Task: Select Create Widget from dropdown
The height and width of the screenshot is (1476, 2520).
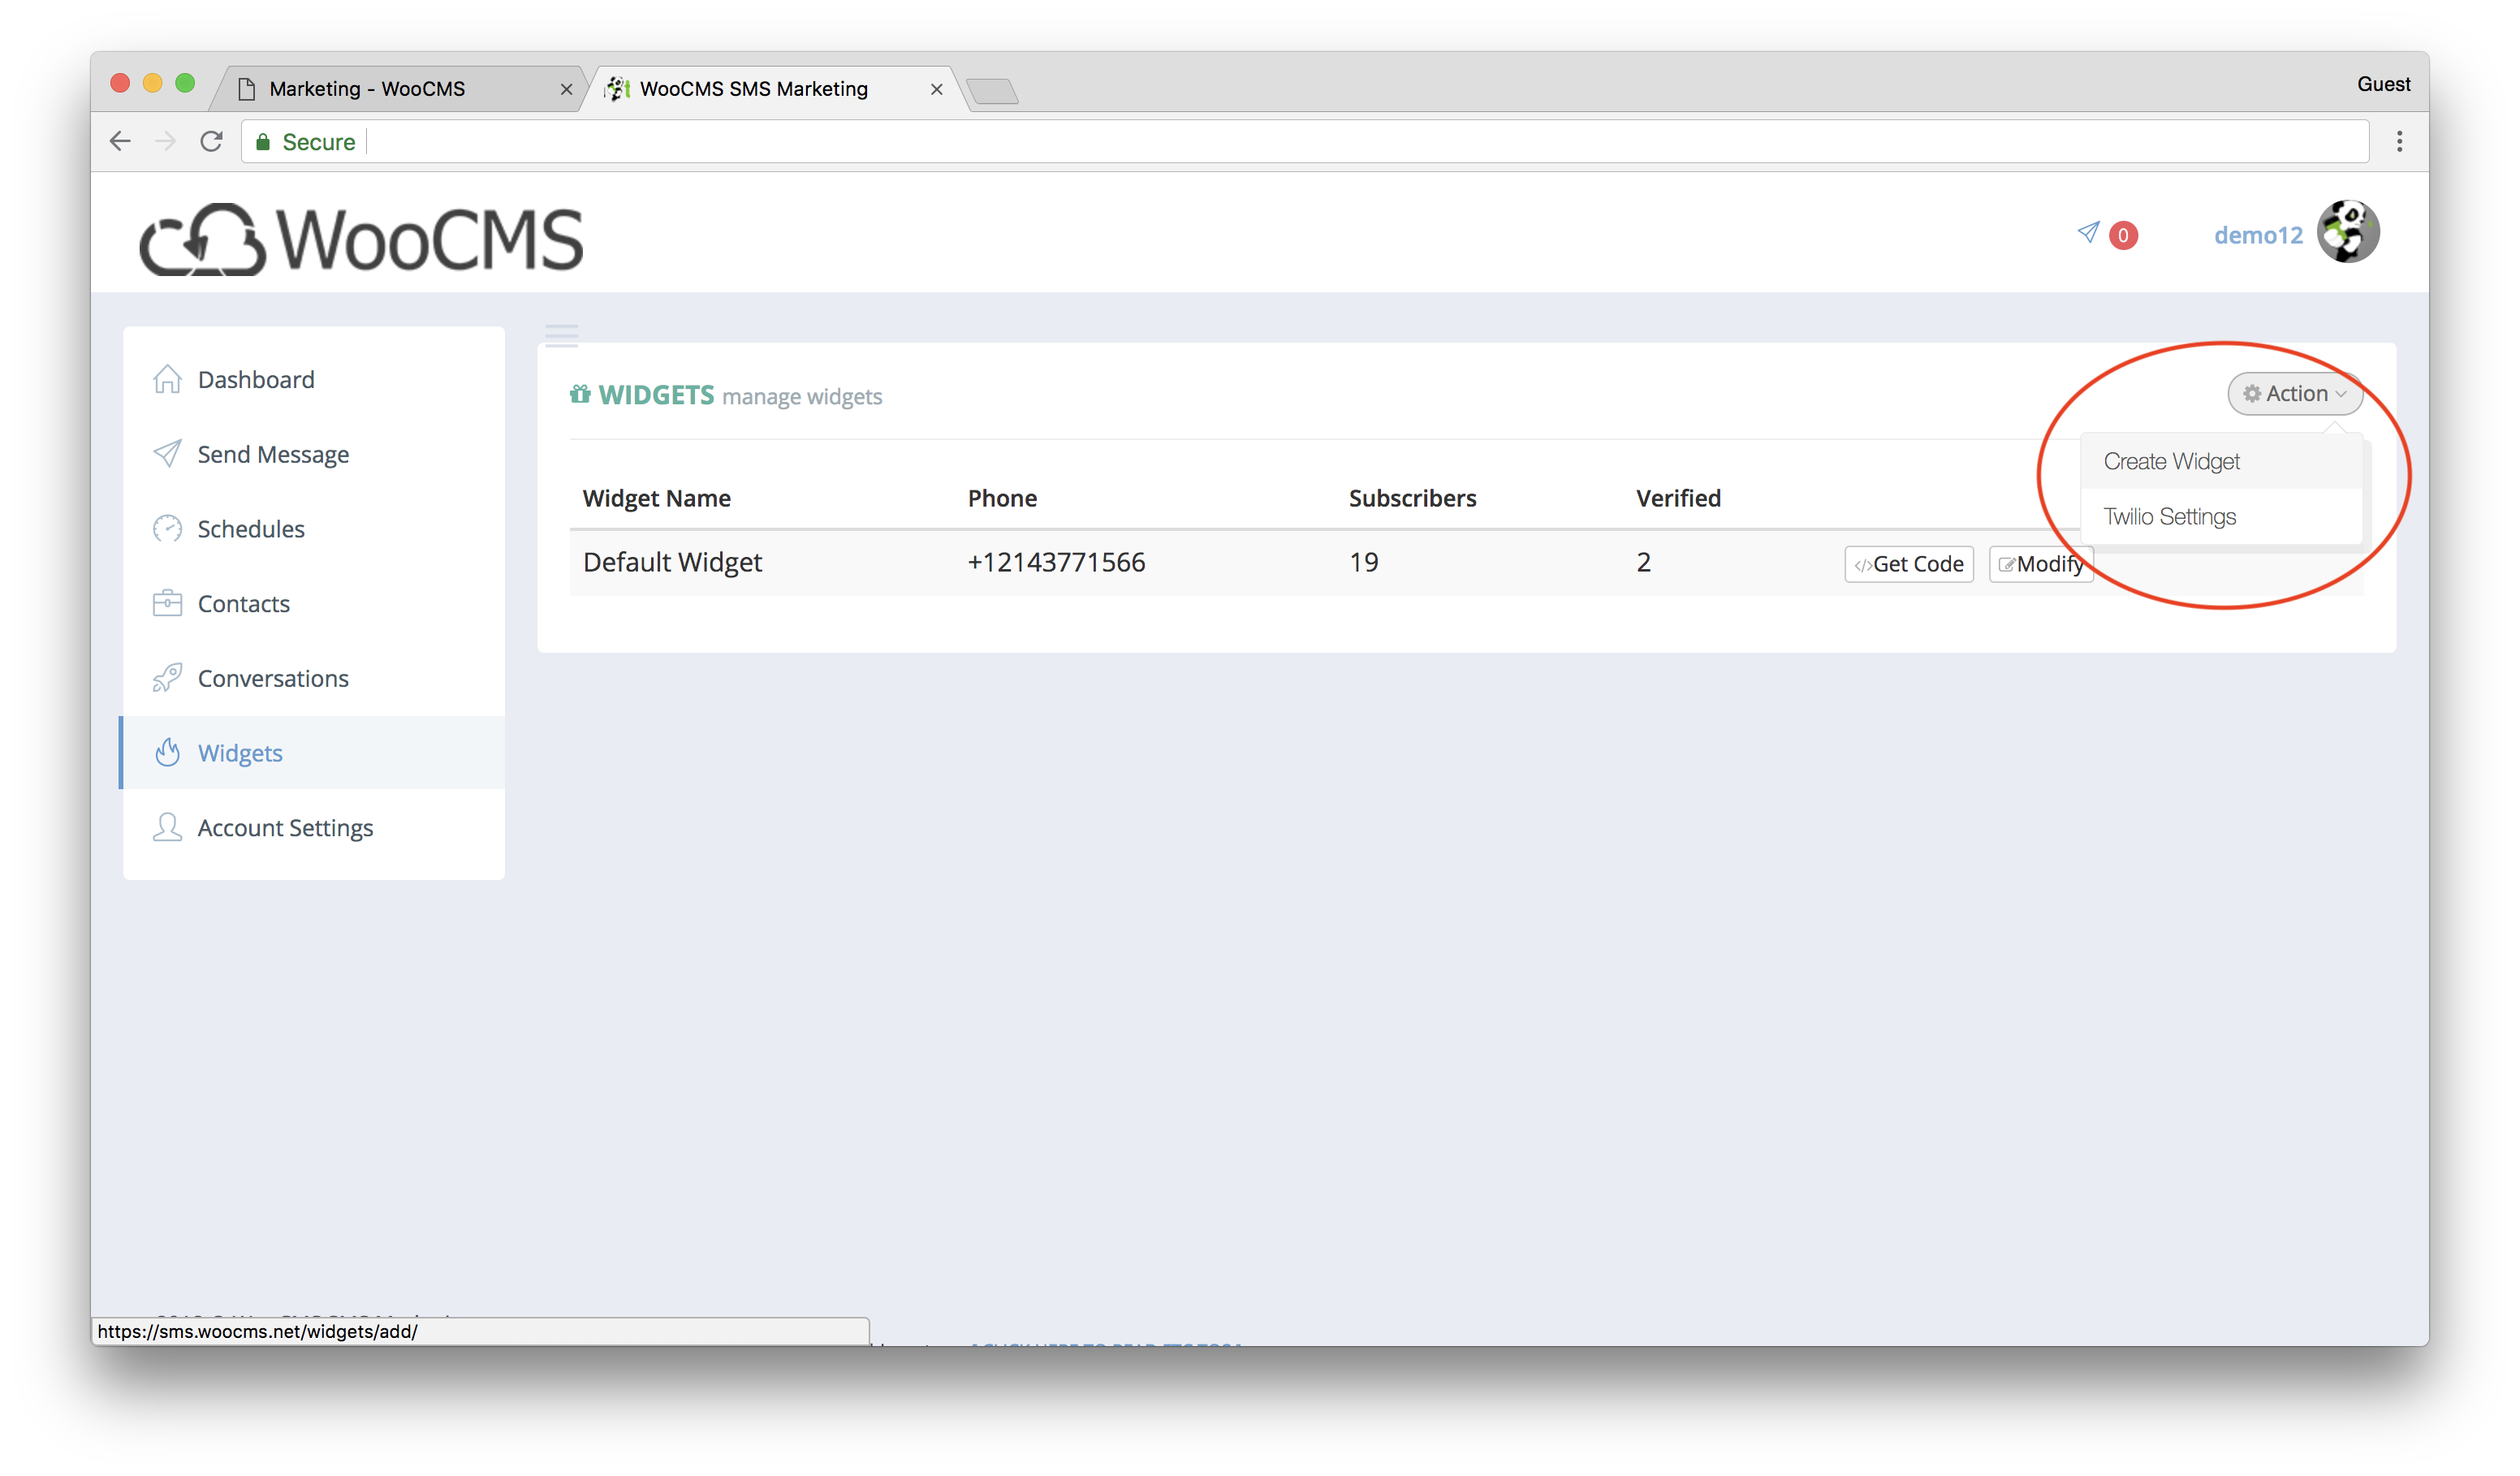Action: coord(2174,460)
